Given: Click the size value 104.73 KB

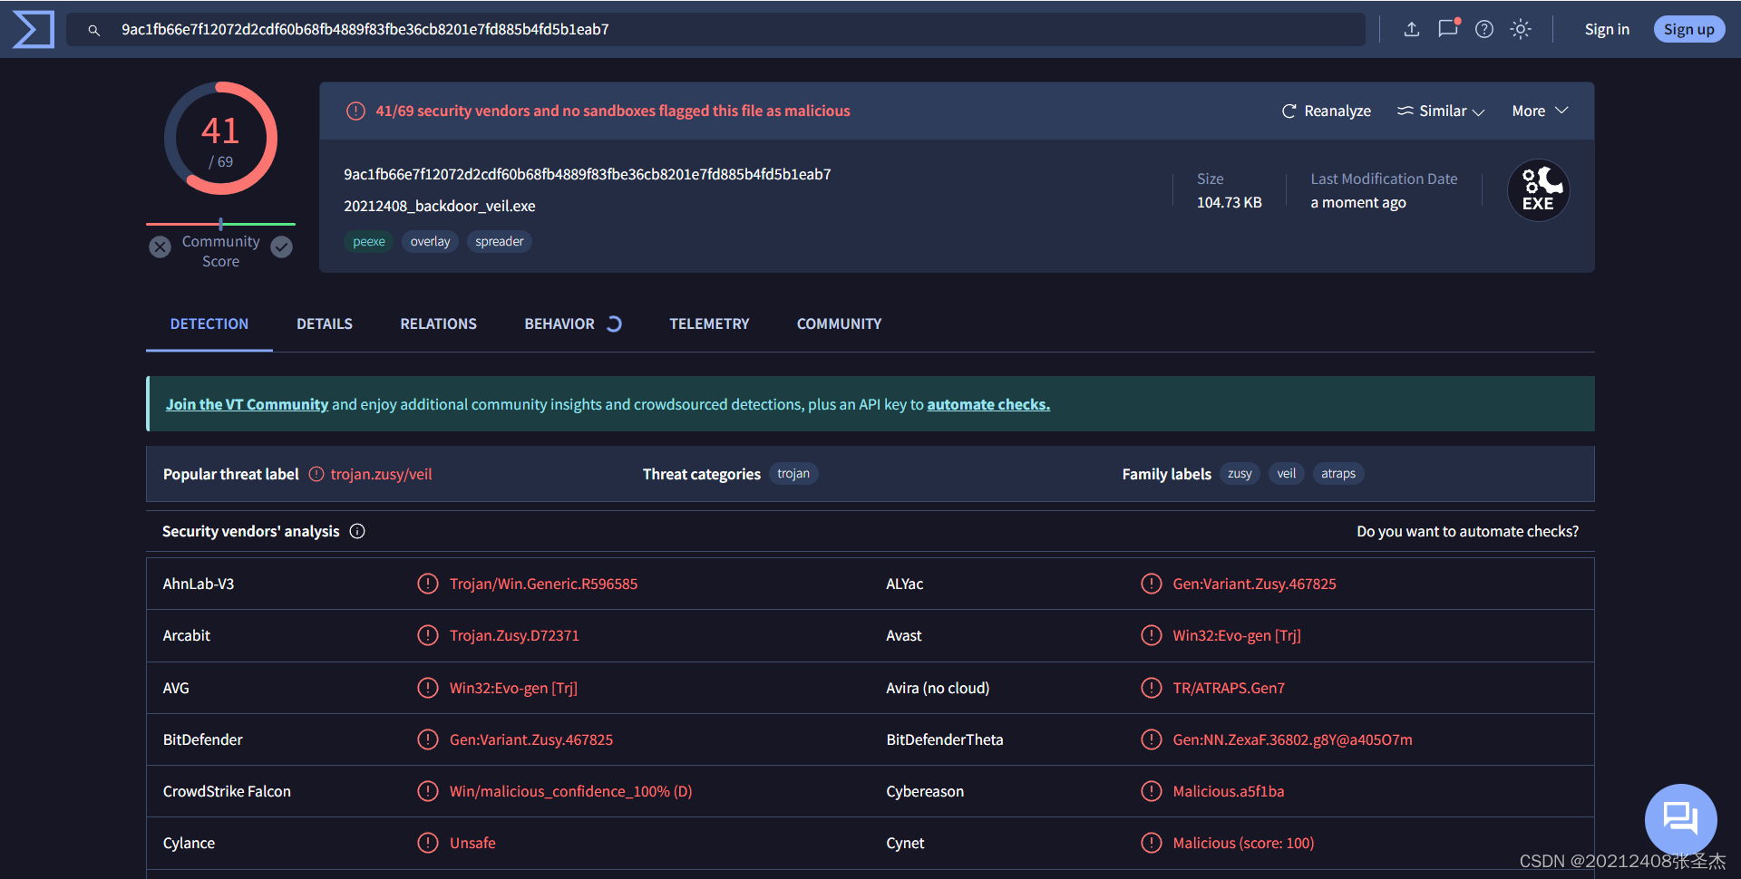Looking at the screenshot, I should [1229, 202].
